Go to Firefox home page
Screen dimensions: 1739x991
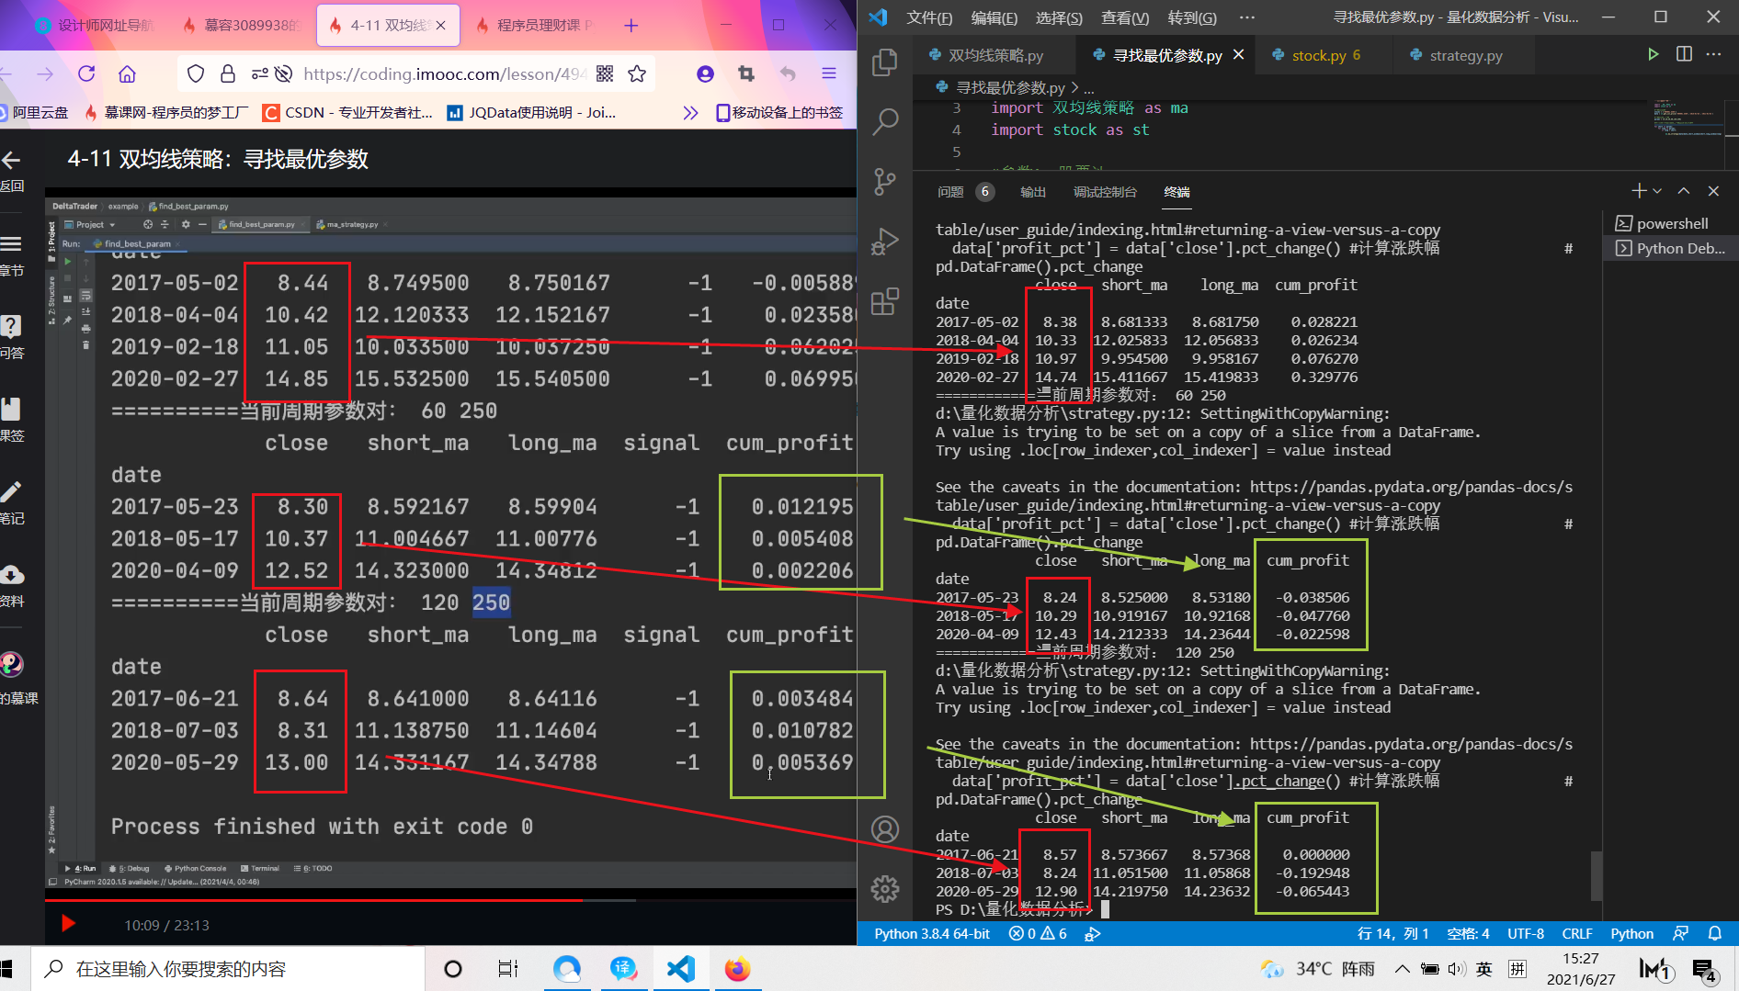pos(127,73)
